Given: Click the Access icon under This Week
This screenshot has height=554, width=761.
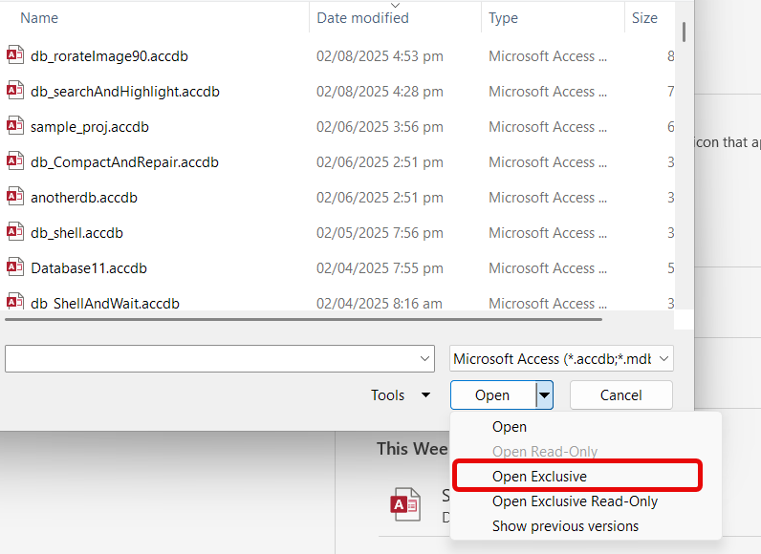Looking at the screenshot, I should [x=405, y=505].
